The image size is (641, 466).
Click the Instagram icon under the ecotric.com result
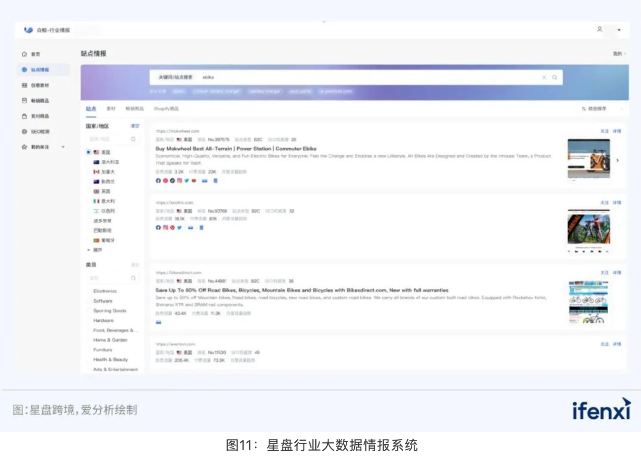165,228
